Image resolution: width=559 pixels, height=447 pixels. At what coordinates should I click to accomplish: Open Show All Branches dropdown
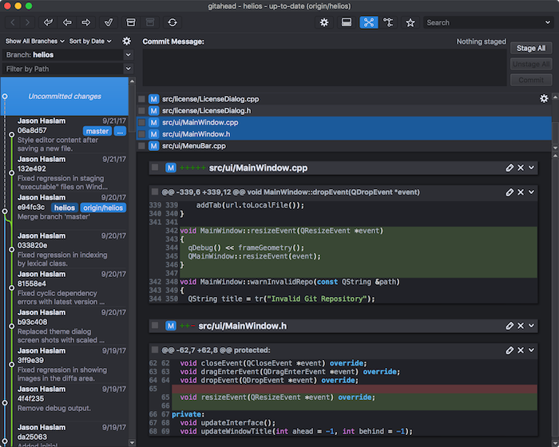34,41
